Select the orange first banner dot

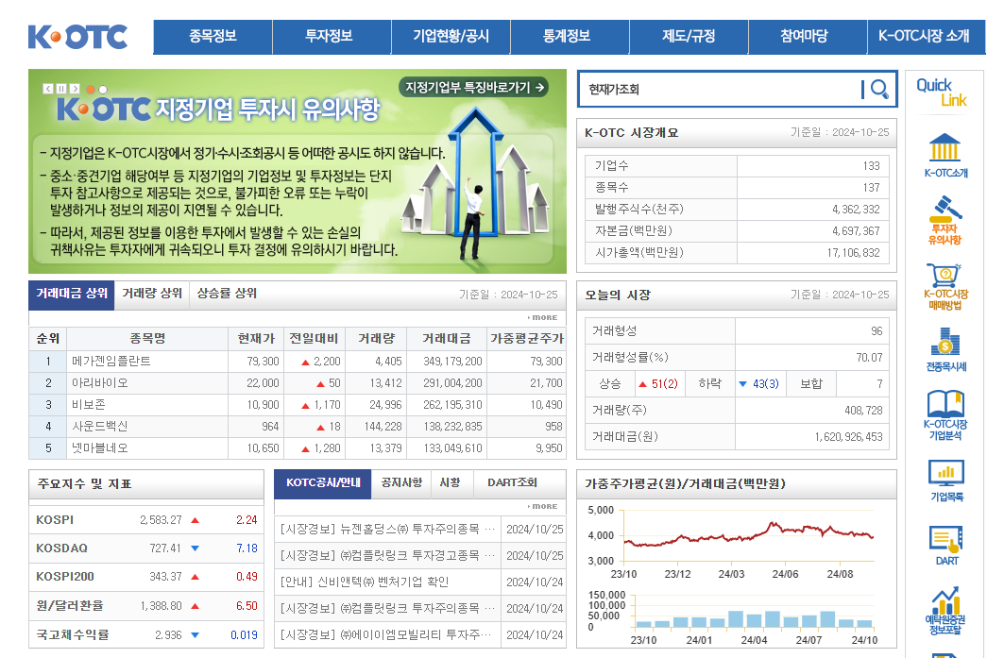coord(91,90)
